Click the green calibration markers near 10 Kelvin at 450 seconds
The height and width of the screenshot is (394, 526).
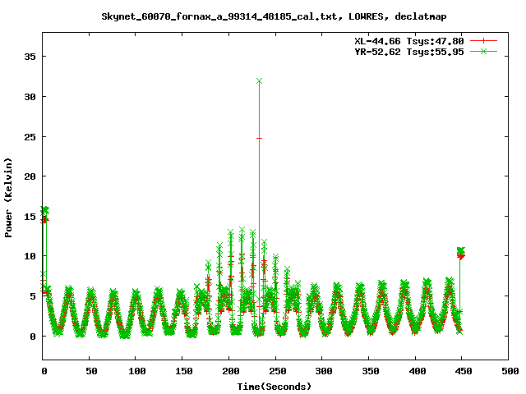pyautogui.click(x=461, y=250)
